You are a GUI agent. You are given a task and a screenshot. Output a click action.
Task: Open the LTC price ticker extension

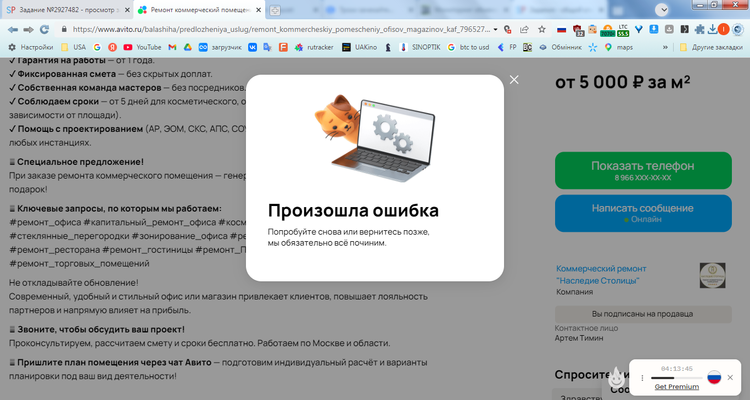(x=623, y=30)
